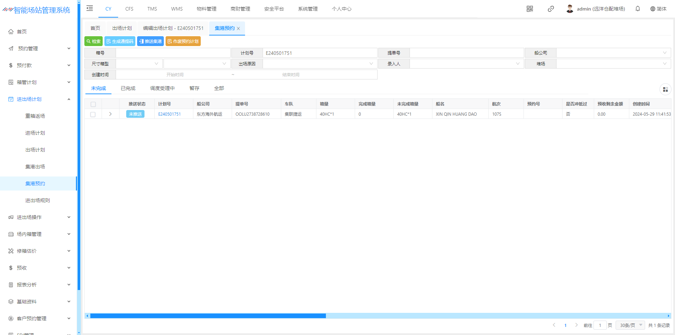This screenshot has width=675, height=335.
Task: Click the link chain icon in header
Action: [x=551, y=9]
